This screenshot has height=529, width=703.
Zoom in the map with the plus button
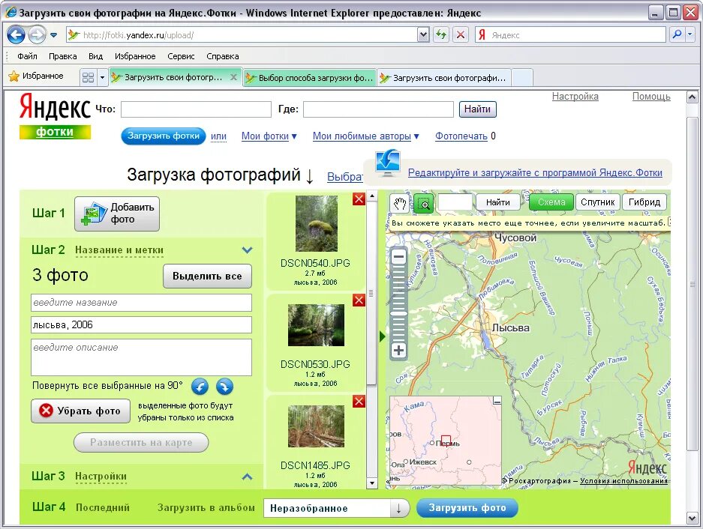pos(398,350)
